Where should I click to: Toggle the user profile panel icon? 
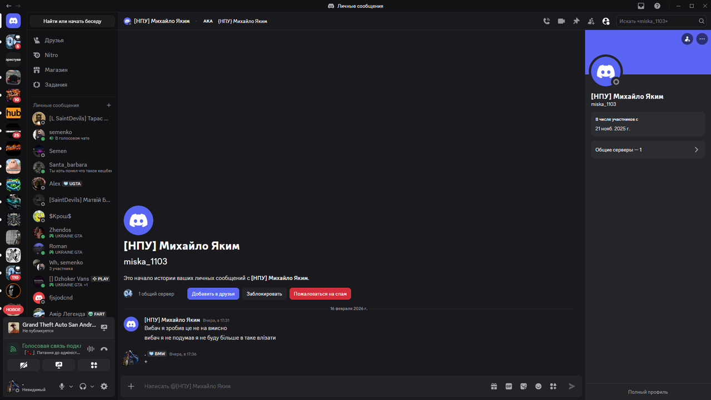605,21
